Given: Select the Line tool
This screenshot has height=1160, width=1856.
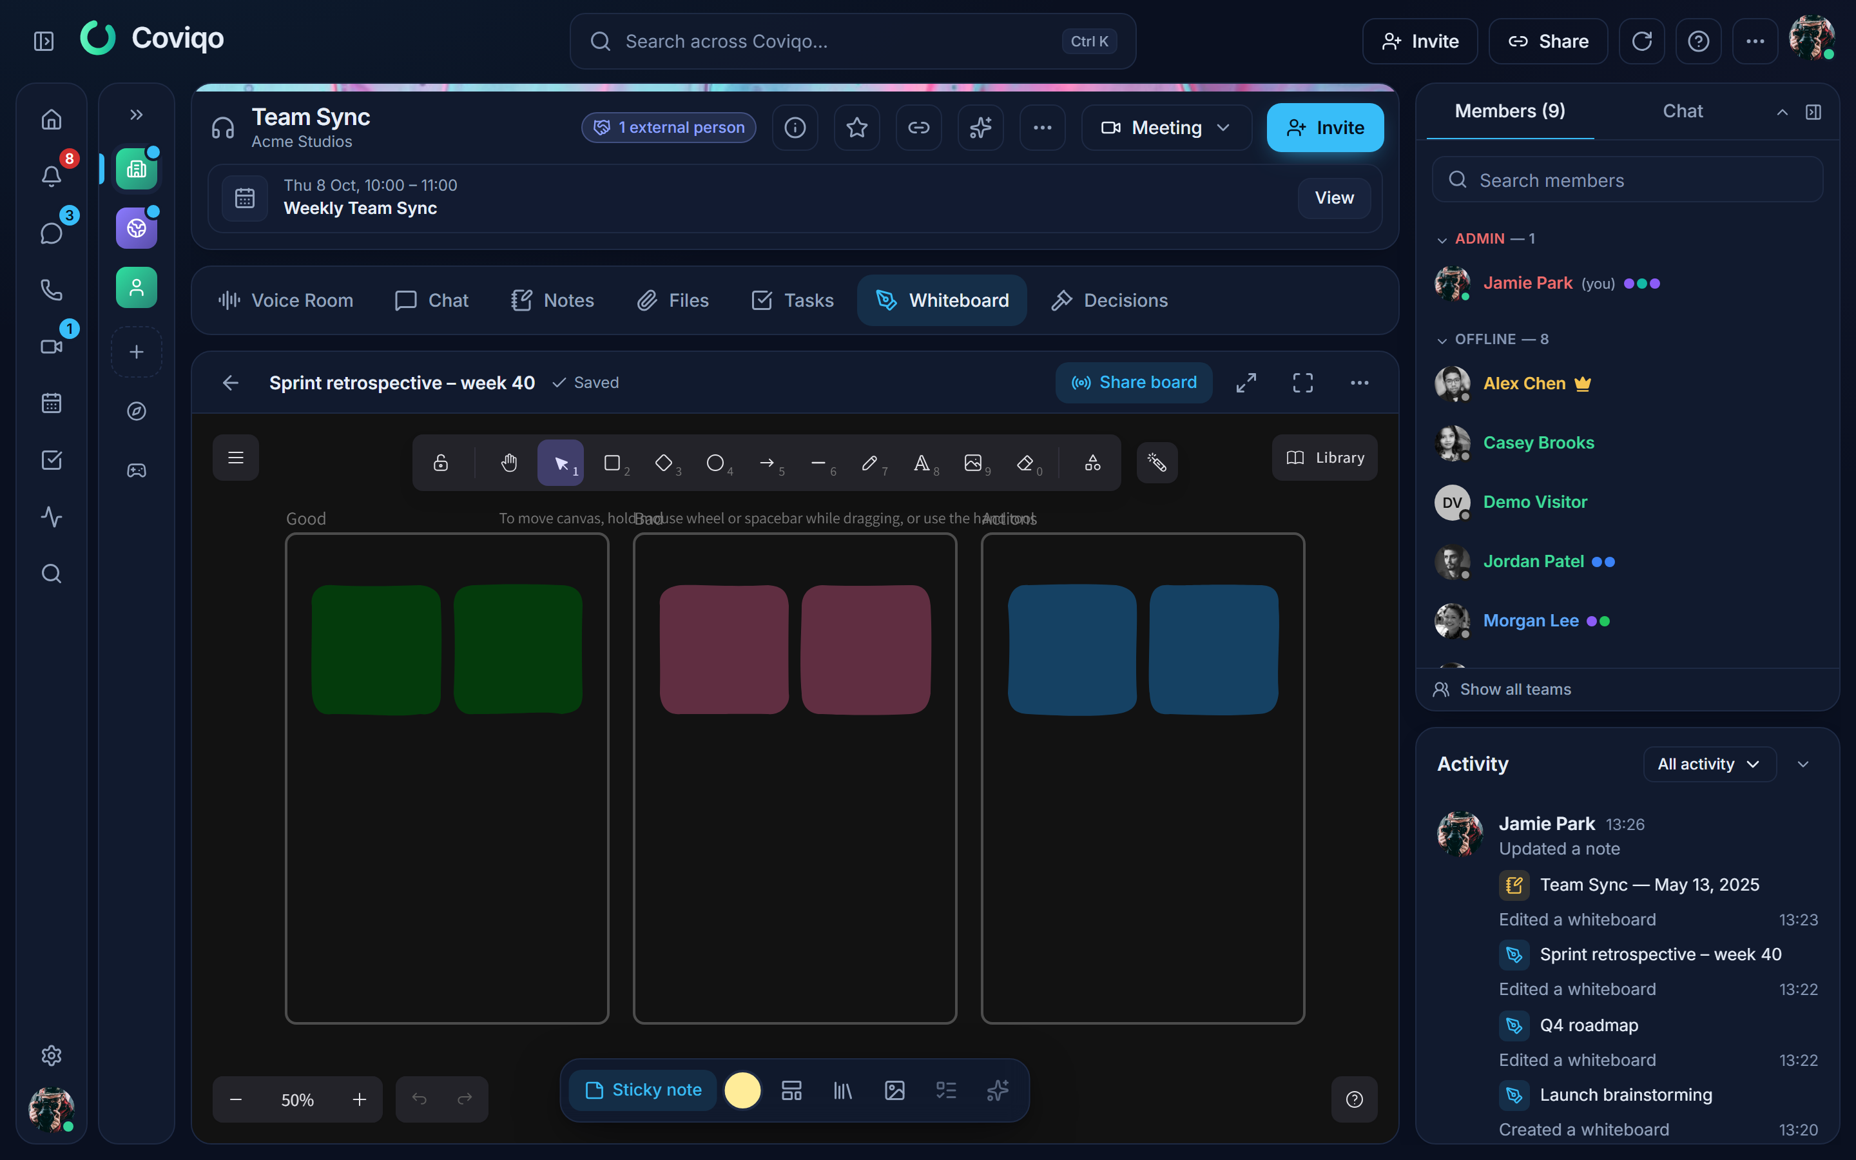Looking at the screenshot, I should (x=818, y=463).
